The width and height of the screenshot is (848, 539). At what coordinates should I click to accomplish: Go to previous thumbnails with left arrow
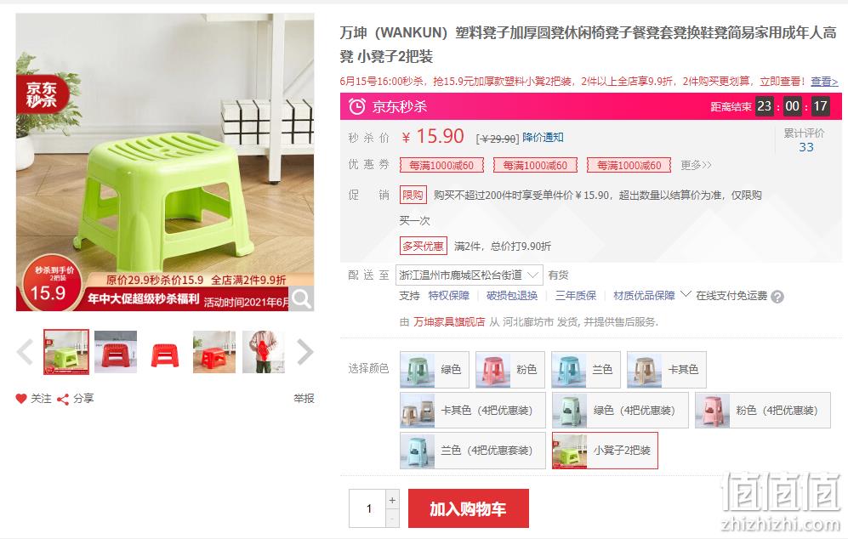25,352
